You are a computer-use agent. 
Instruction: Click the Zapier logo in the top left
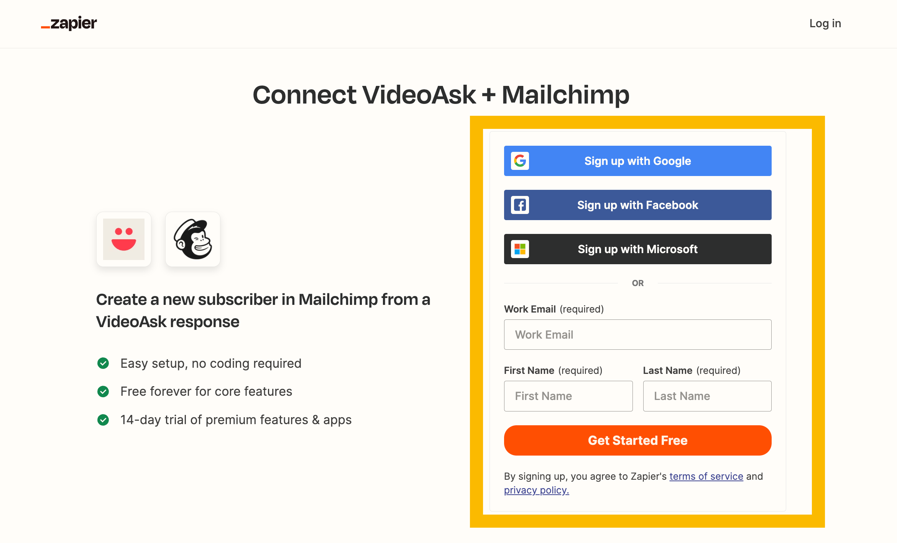(x=69, y=23)
